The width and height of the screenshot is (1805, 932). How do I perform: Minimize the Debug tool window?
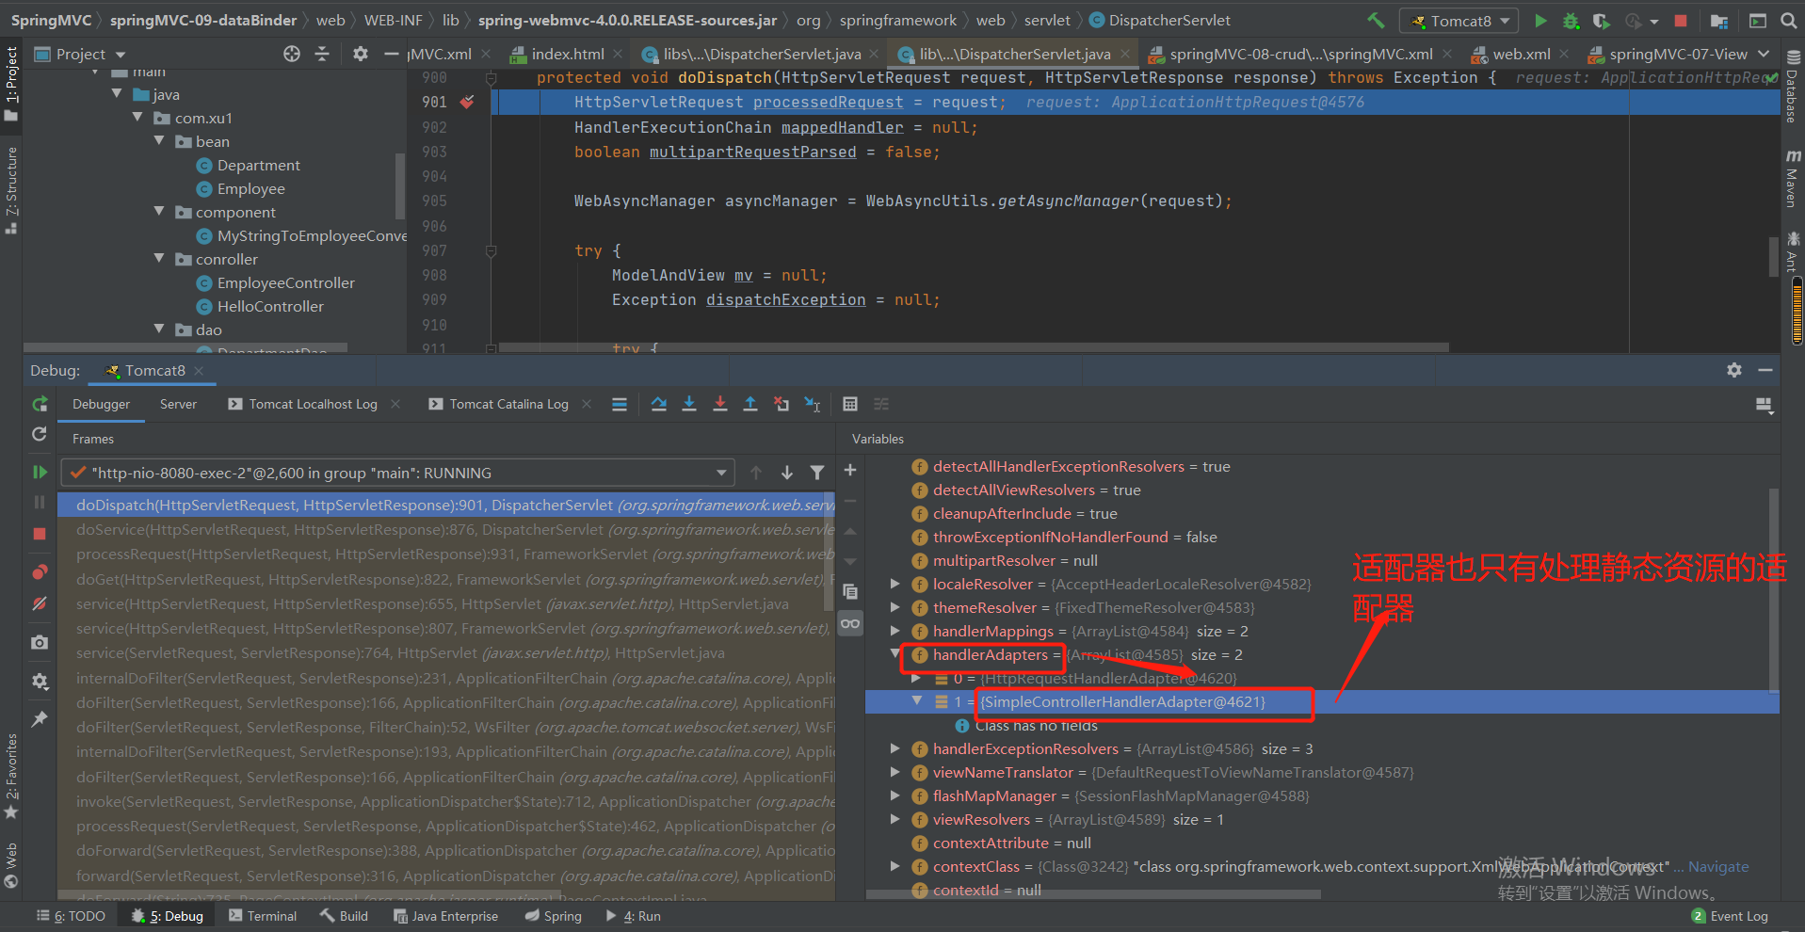point(1765,370)
